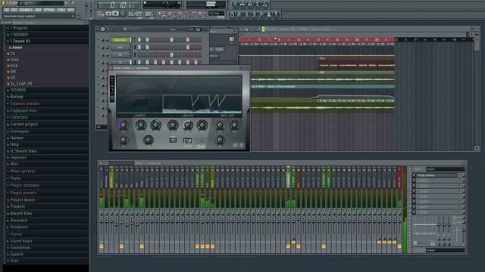485x272 pixels.
Task: Adjust the mix knob of Fruity Limiter slot
Action: click(x=463, y=175)
